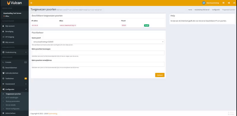Click the Configuratie cogs icon
The height and width of the screenshot is (116, 237).
pyautogui.click(x=3, y=89)
